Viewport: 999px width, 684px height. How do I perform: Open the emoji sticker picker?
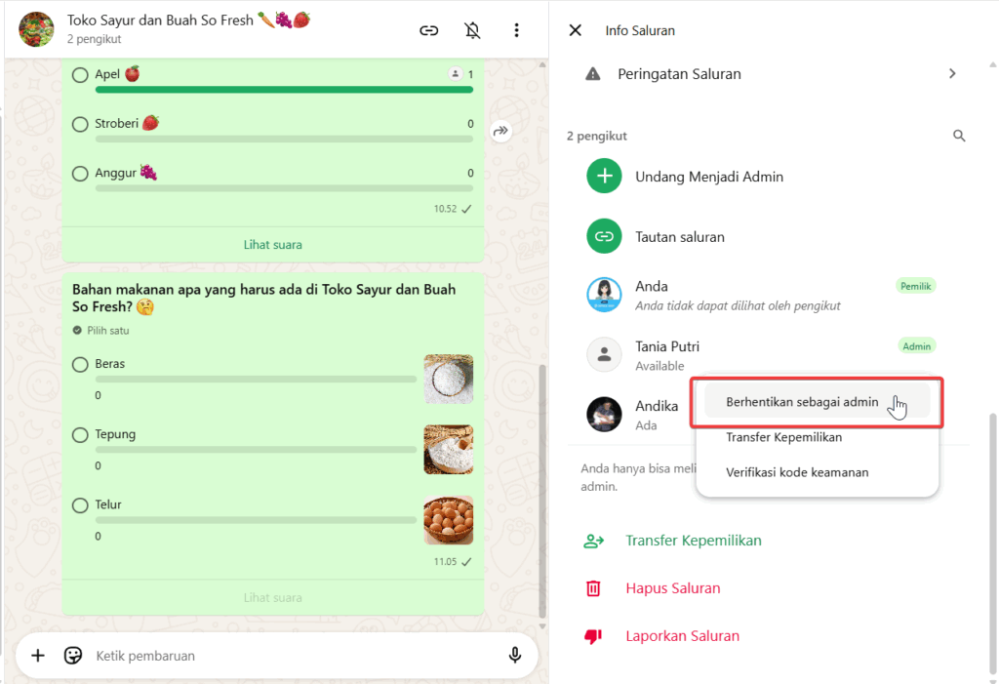click(73, 656)
